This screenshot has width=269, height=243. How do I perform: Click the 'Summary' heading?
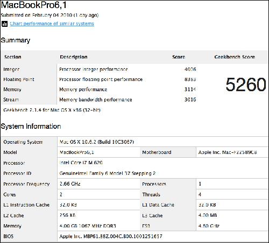pyautogui.click(x=16, y=40)
